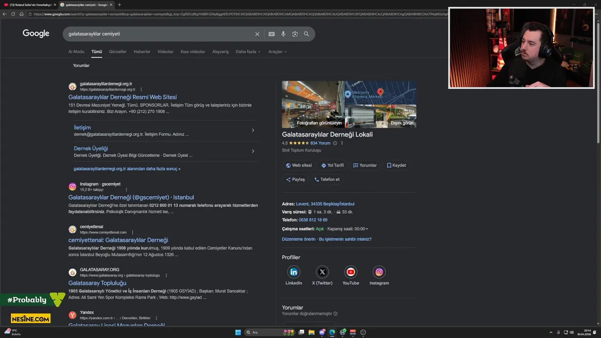Click the Yol Tarifi directions button
The width and height of the screenshot is (601, 338).
pos(332,165)
